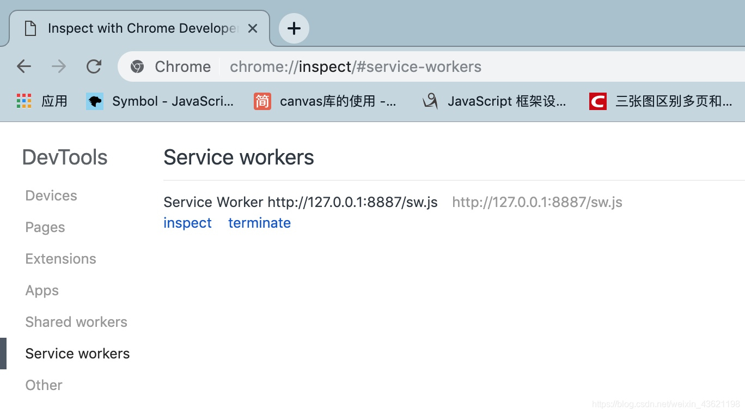Image resolution: width=745 pixels, height=414 pixels.
Task: Reload the page with refresh icon
Action: [94, 66]
